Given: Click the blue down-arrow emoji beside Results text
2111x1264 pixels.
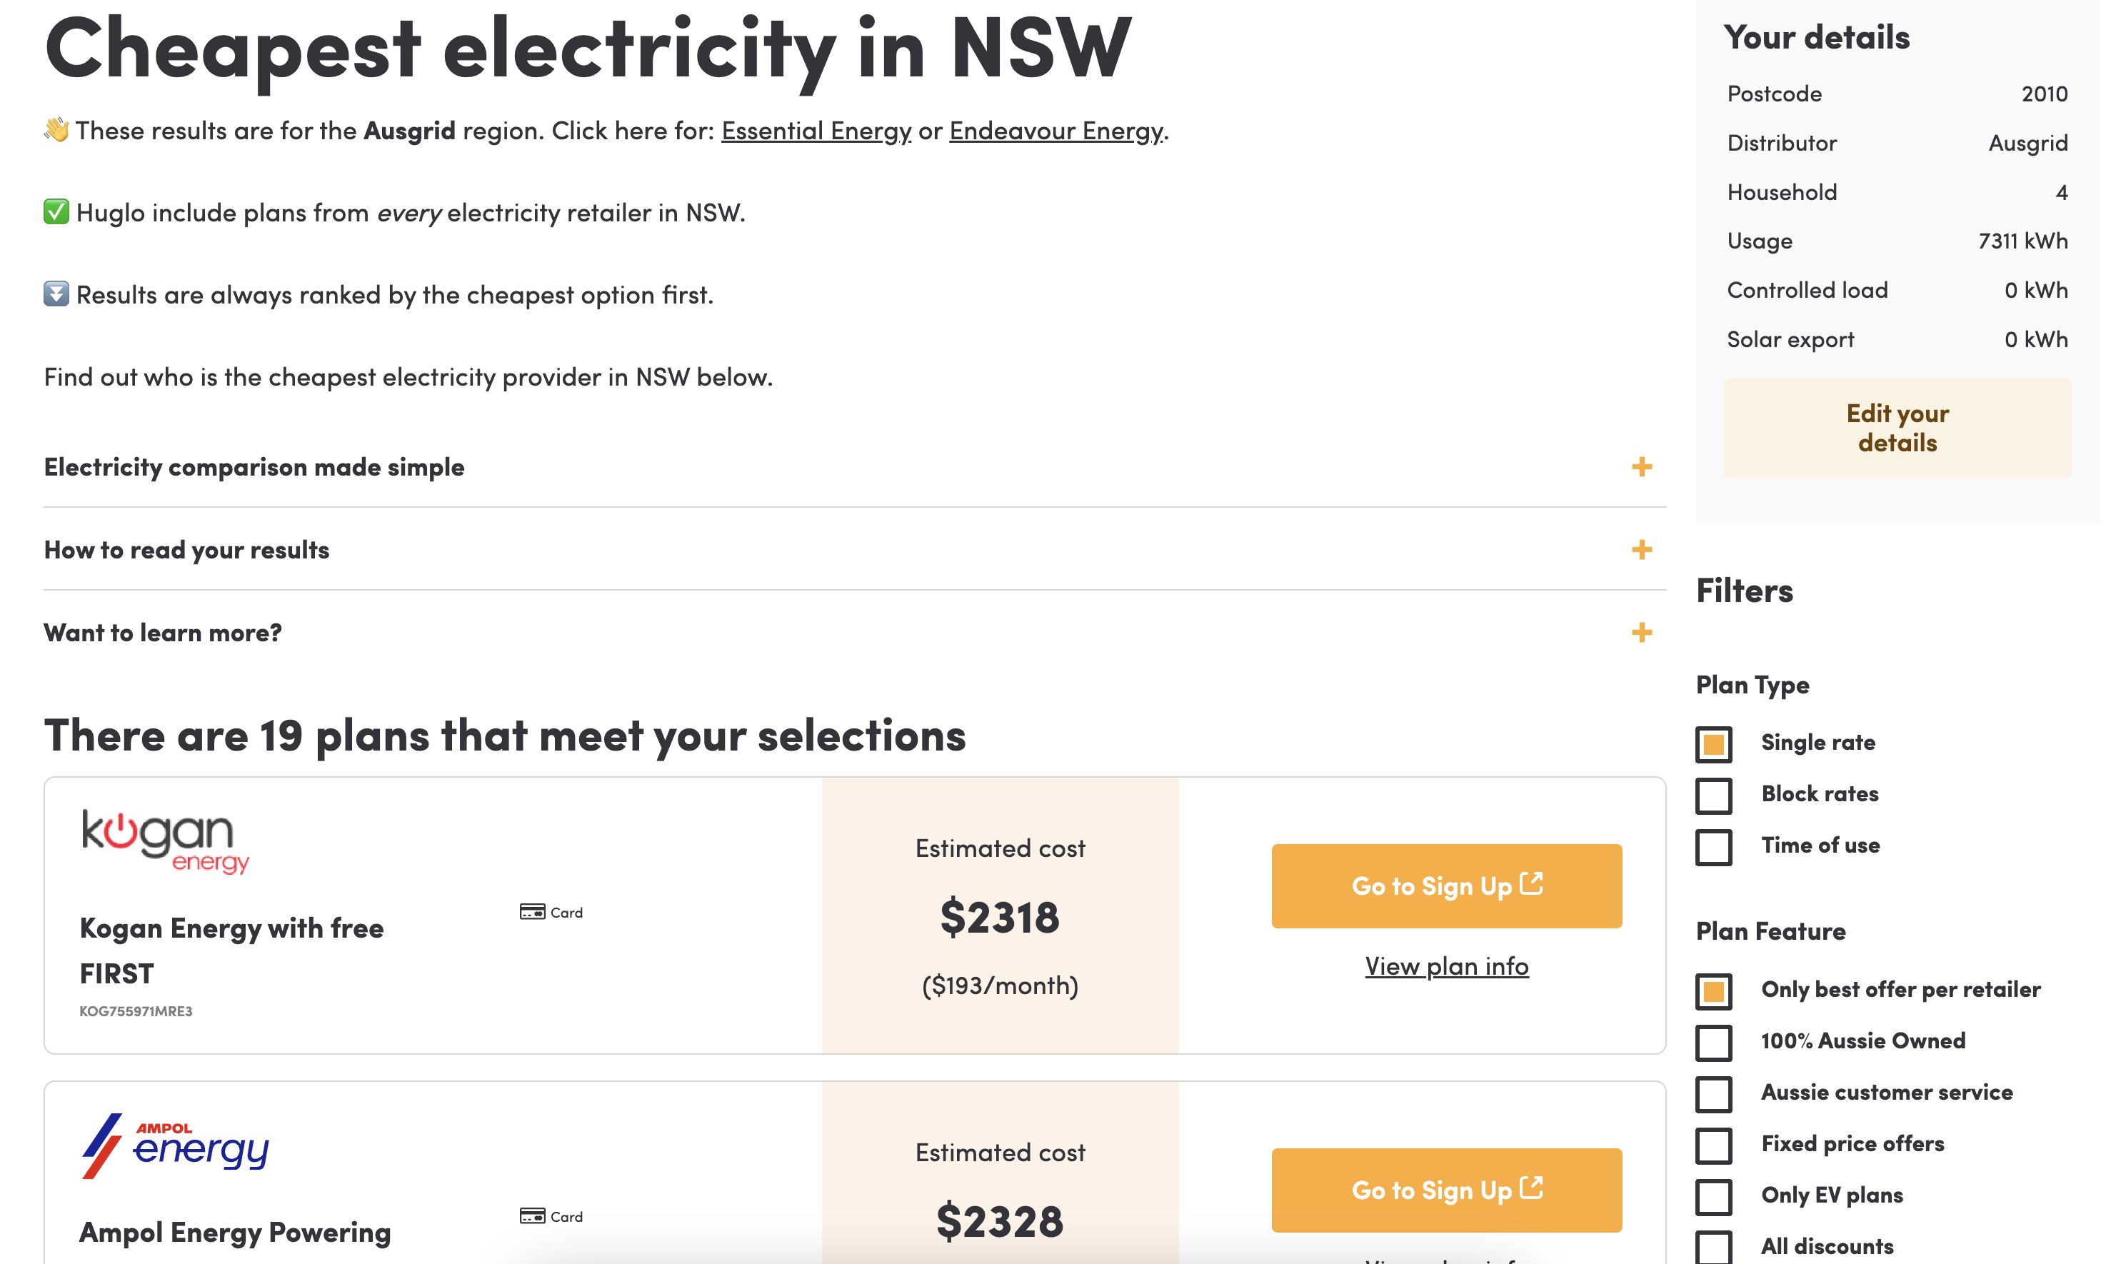Looking at the screenshot, I should (56, 295).
